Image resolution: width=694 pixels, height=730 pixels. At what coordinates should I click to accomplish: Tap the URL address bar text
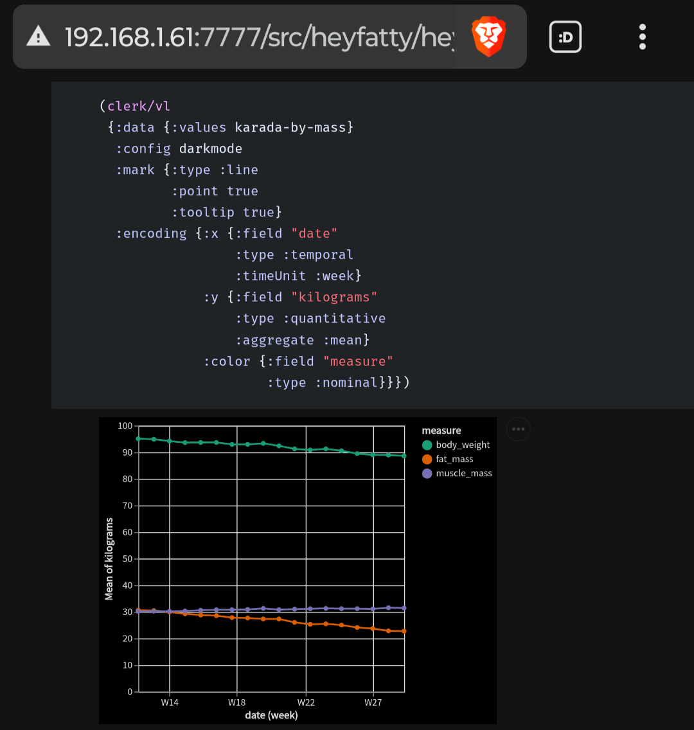[259, 37]
